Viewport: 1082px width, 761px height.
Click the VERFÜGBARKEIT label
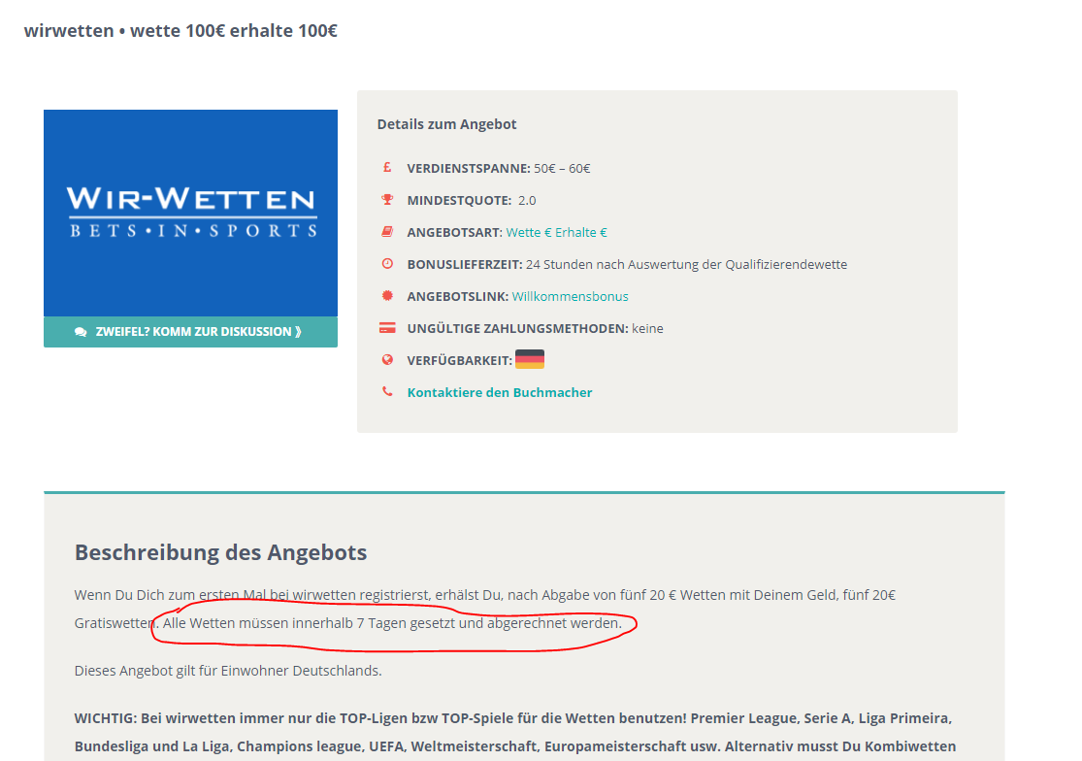tap(460, 360)
